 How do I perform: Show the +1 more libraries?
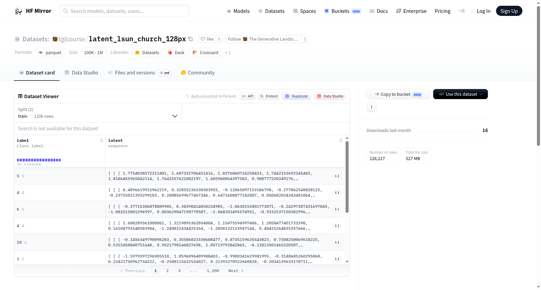click(x=228, y=53)
